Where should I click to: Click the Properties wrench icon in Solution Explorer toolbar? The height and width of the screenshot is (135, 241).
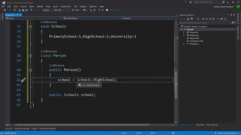click(x=221, y=19)
